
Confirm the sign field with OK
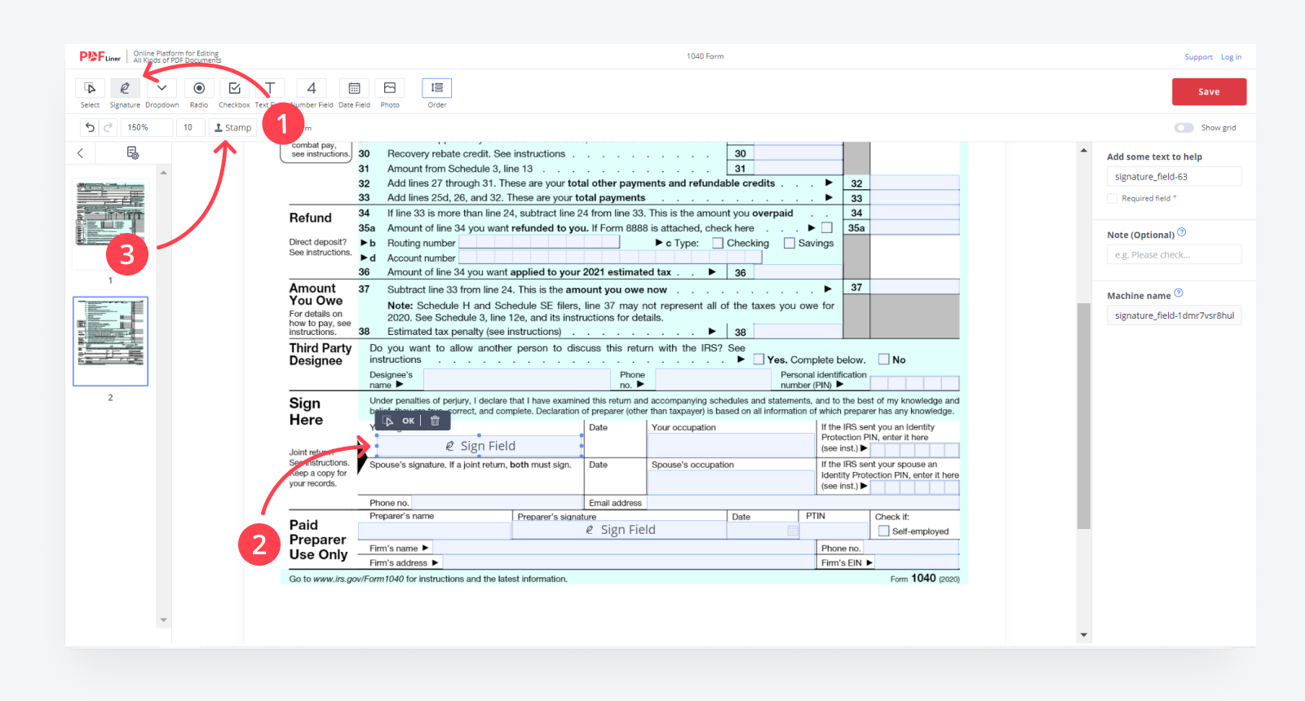coord(409,421)
